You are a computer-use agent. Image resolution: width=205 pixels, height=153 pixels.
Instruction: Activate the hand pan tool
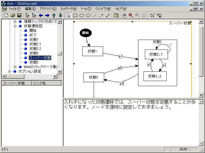pos(124,15)
